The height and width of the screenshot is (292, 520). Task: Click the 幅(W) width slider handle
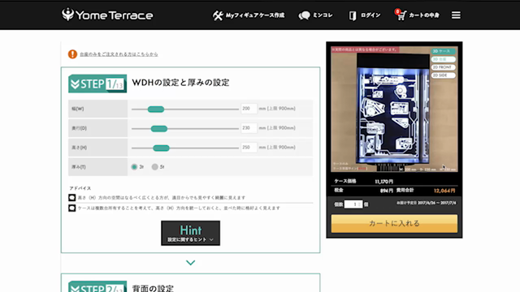point(156,109)
